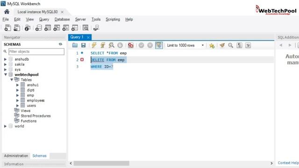Stop the executing query icon
299x168 pixels.
[120, 45]
